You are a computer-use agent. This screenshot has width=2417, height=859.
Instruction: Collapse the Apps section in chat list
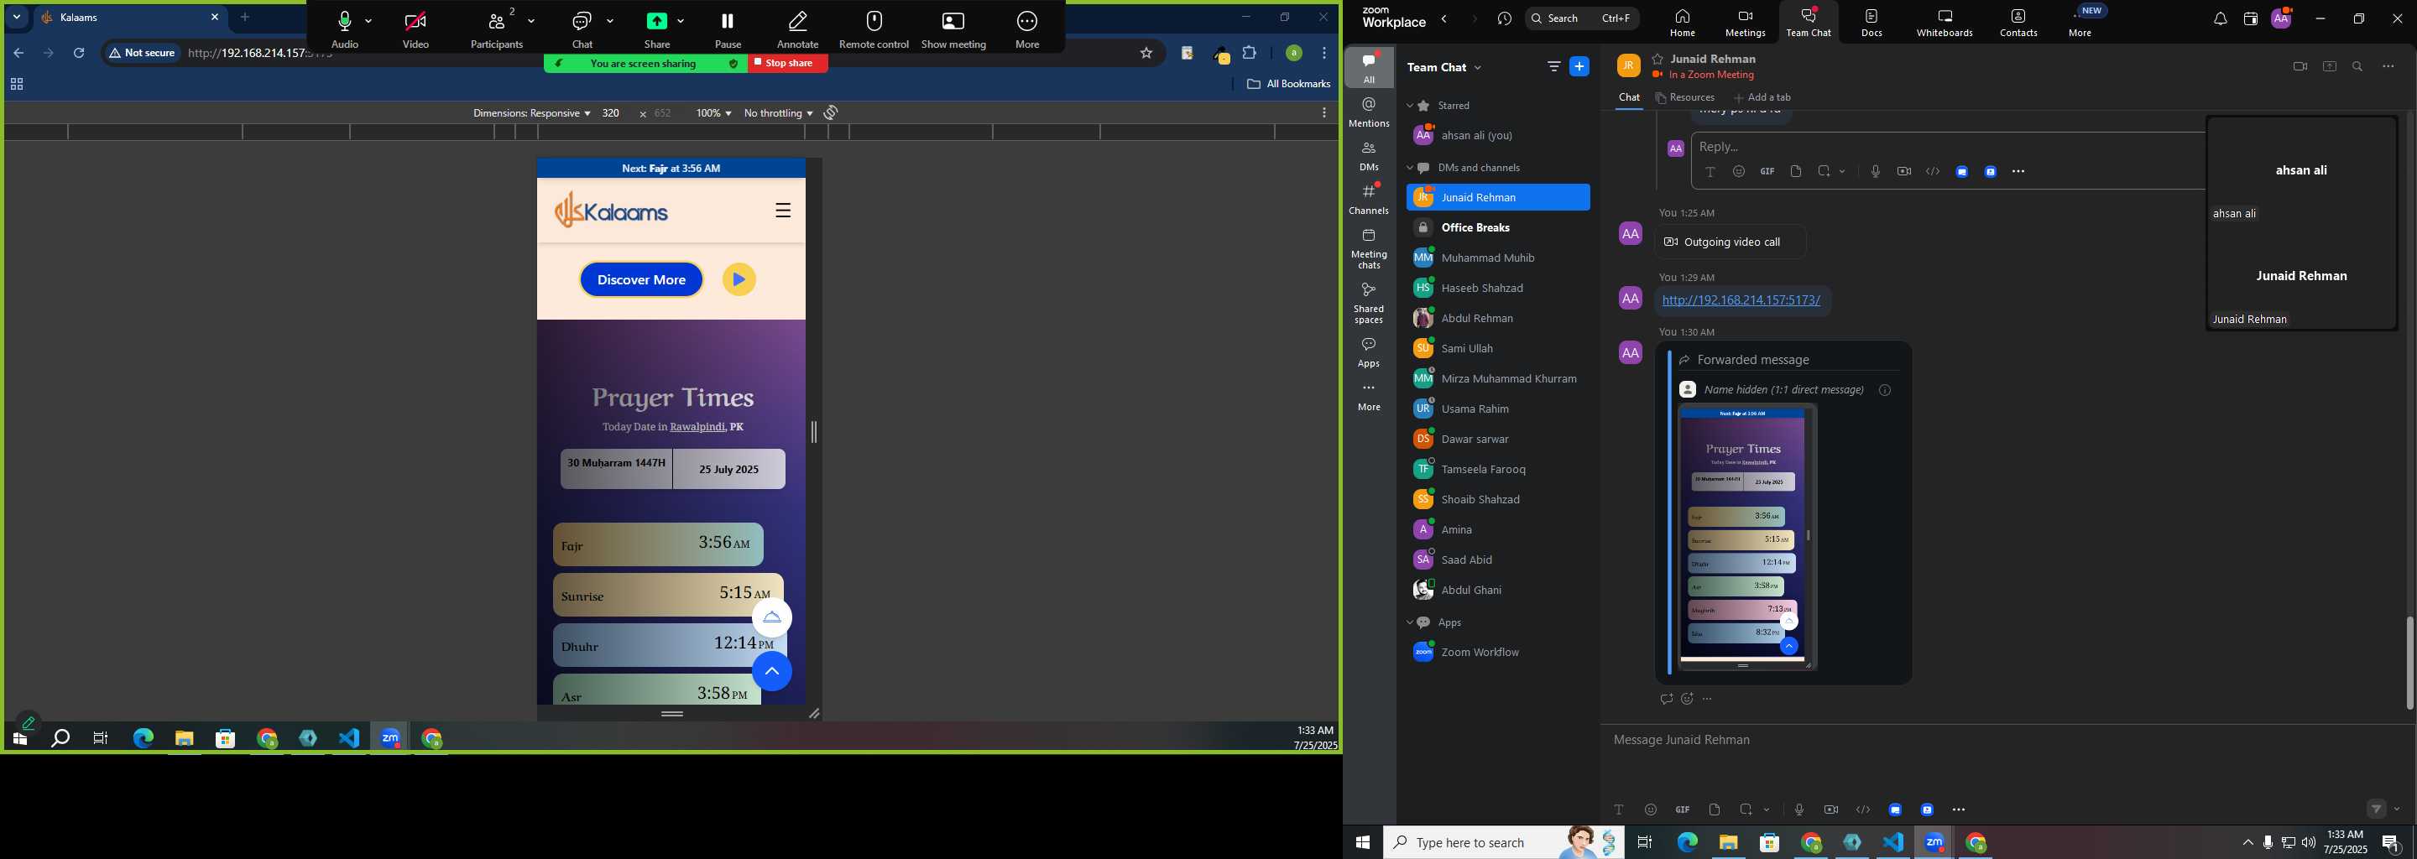(1409, 622)
